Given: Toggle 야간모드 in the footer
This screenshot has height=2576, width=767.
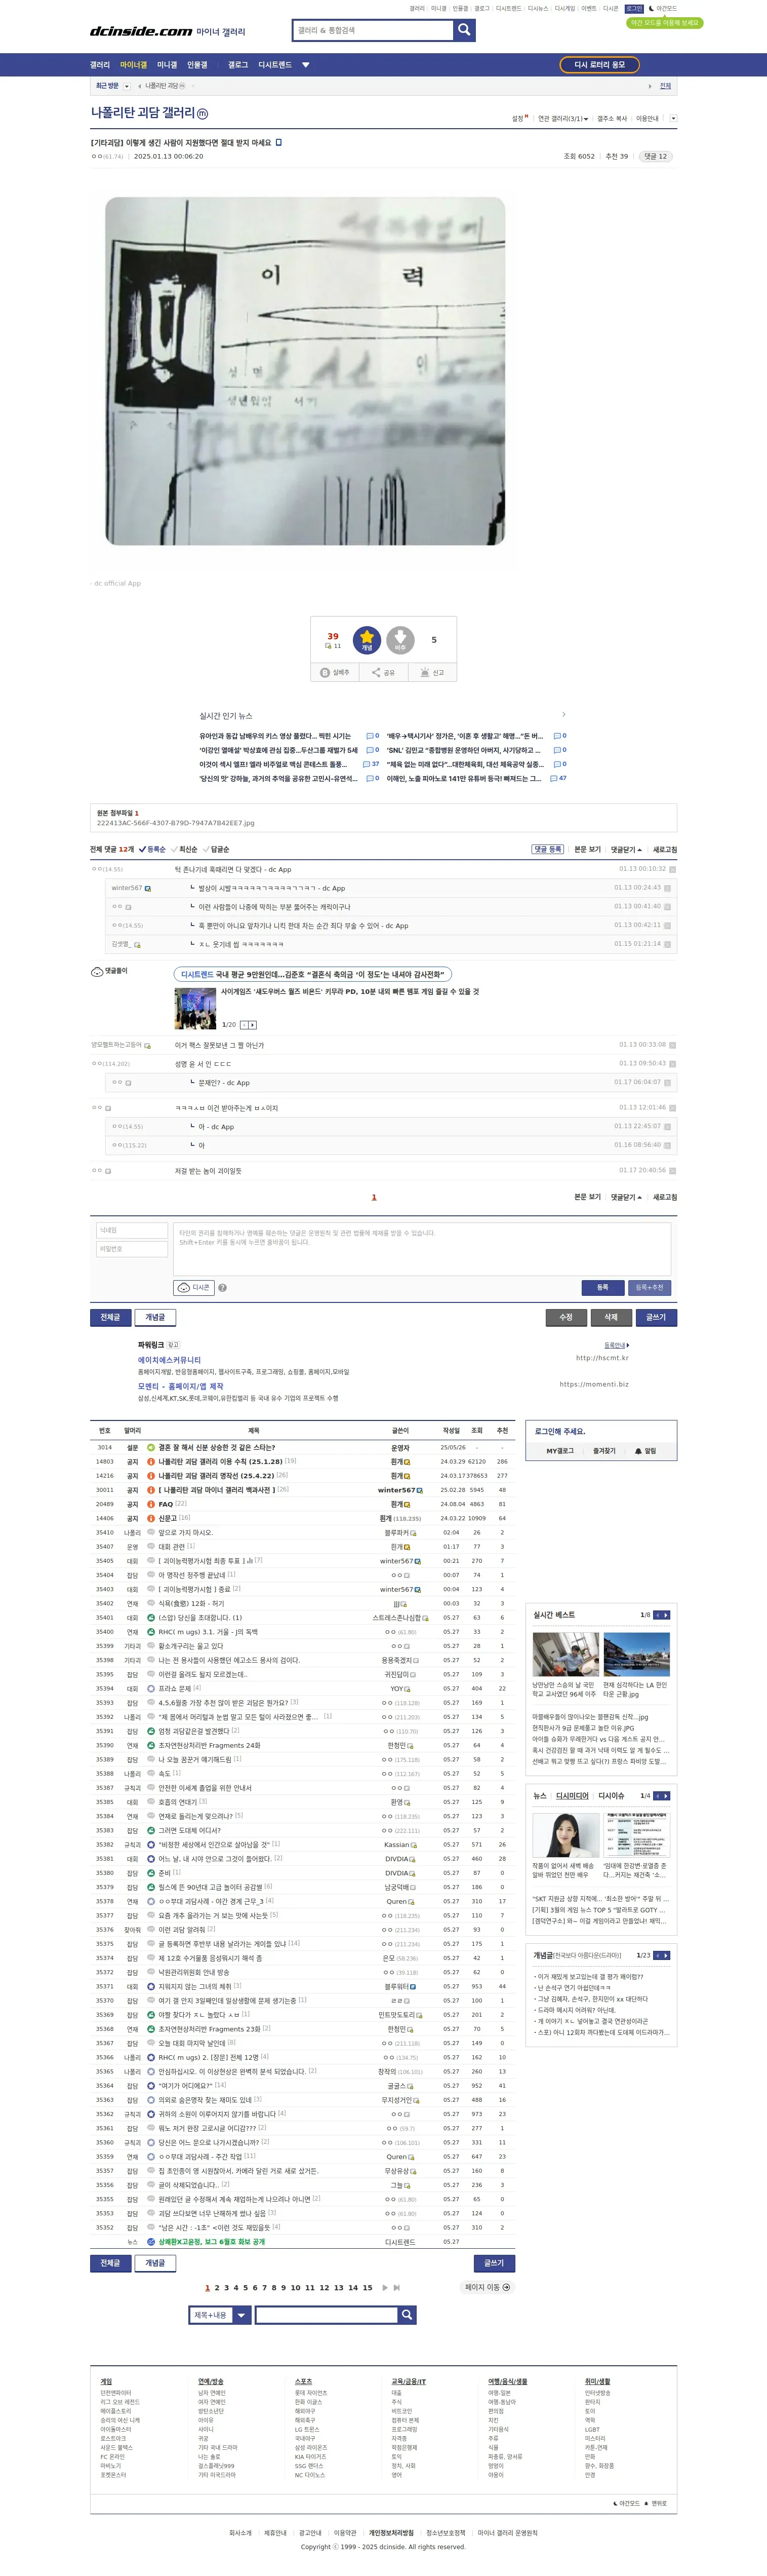Looking at the screenshot, I should tap(626, 2503).
